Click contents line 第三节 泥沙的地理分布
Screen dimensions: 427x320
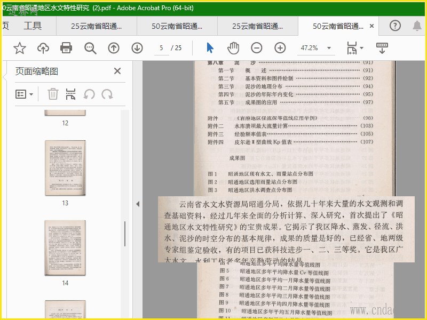pyautogui.click(x=295, y=86)
